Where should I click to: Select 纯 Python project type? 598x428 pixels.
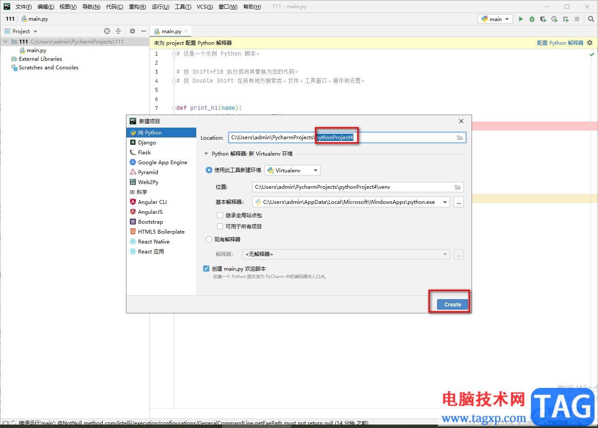coord(161,133)
